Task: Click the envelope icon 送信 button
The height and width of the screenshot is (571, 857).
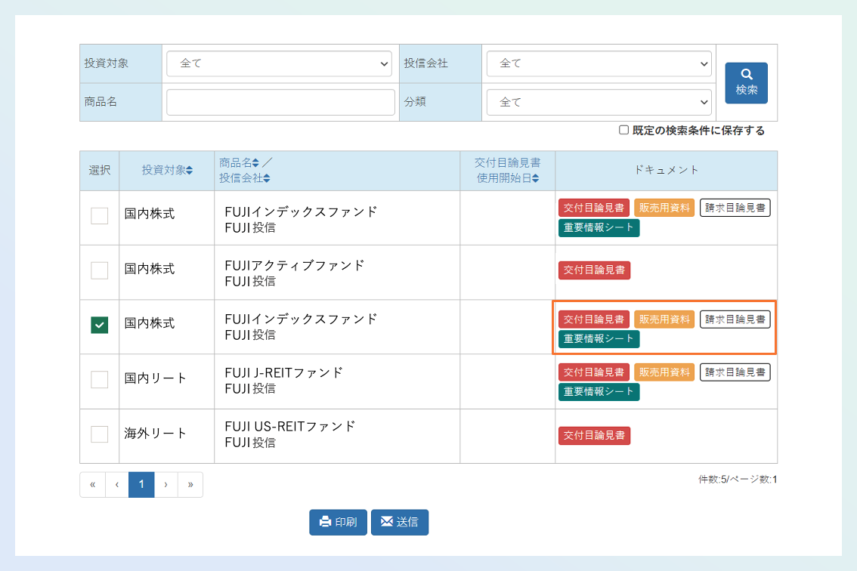Action: [400, 522]
